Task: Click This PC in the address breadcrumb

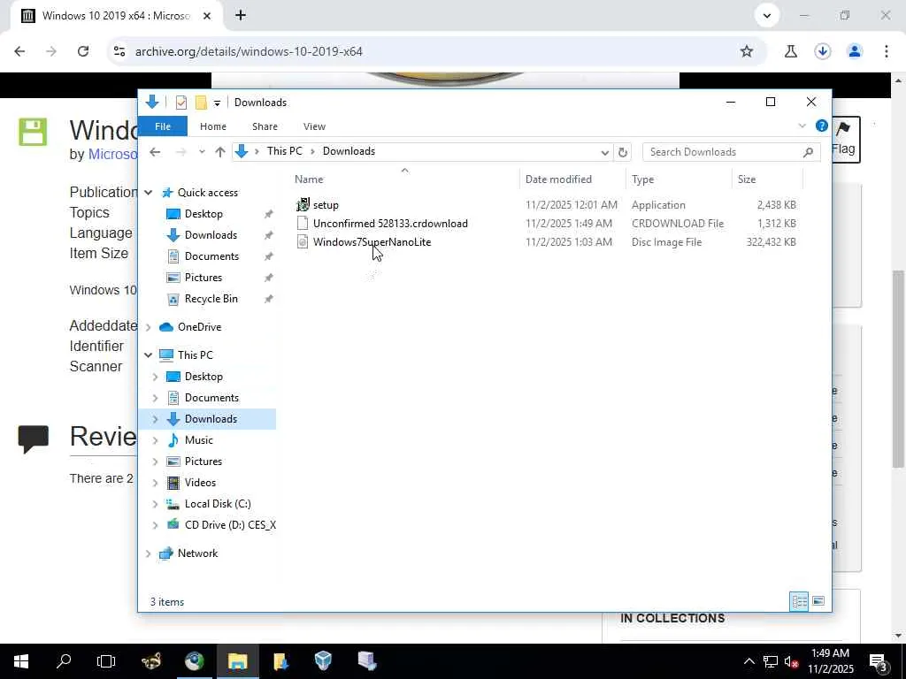Action: [284, 151]
